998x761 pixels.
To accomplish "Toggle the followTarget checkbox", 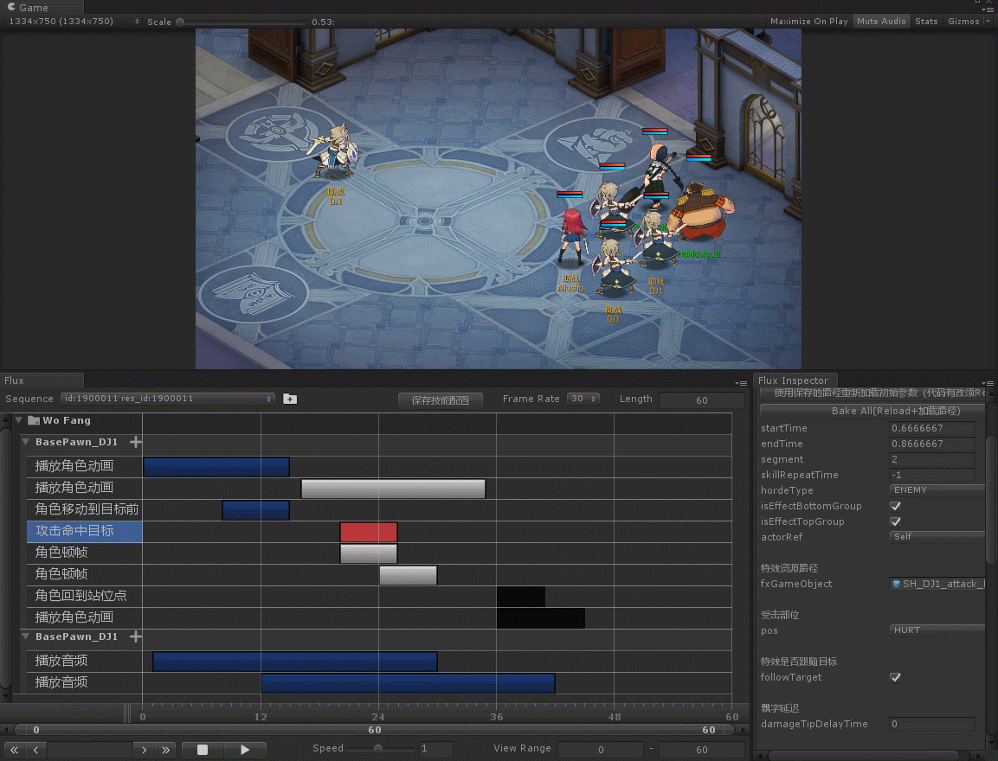I will click(896, 677).
